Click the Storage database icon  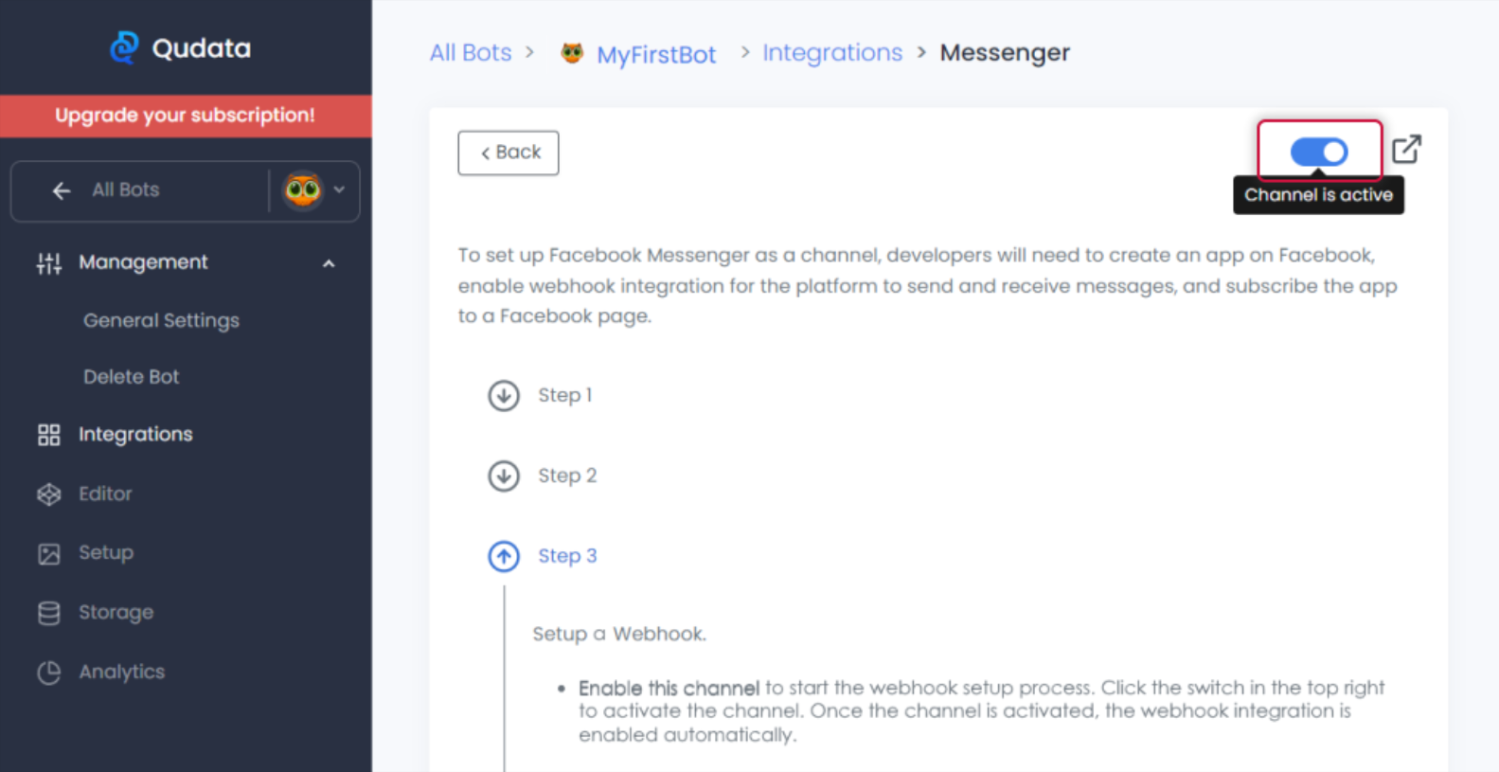pos(48,613)
